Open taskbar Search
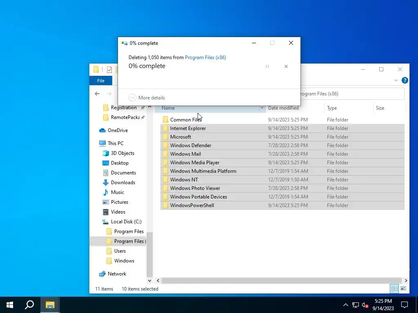Screen dimensions: 418x313 29,305
